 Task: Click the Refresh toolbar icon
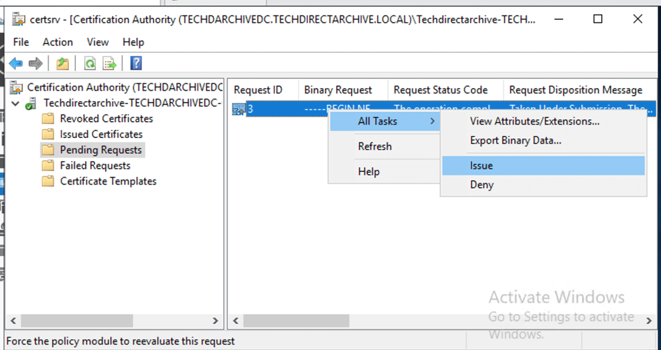(90, 64)
